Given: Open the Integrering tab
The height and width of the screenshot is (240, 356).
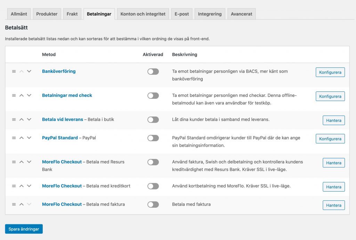Looking at the screenshot, I should coord(210,14).
